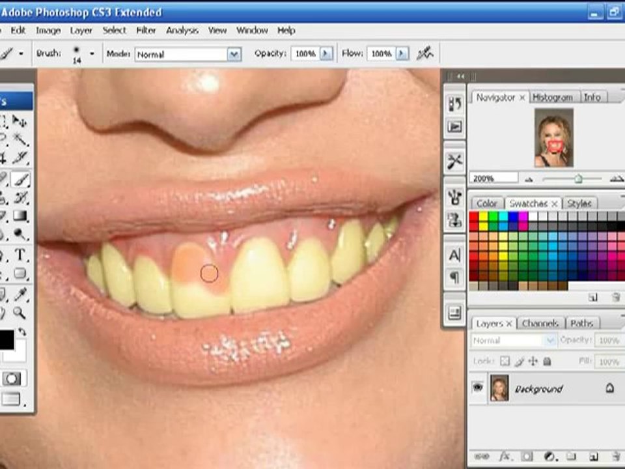Switch to the Histogram tab
Viewport: 625px width, 469px height.
[x=553, y=97]
